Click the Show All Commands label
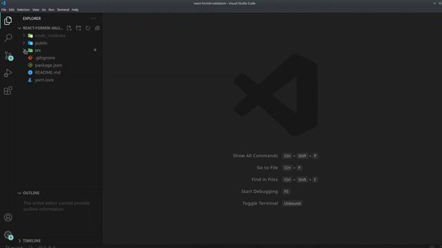The width and height of the screenshot is (442, 248). click(x=255, y=156)
